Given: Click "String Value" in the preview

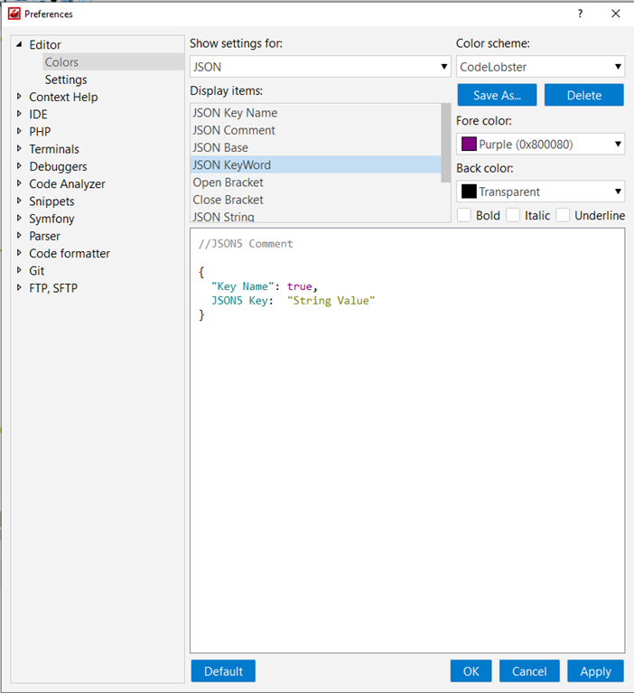Looking at the screenshot, I should 331,301.
